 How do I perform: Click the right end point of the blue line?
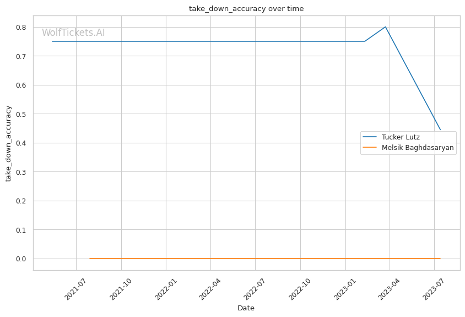pyautogui.click(x=440, y=130)
